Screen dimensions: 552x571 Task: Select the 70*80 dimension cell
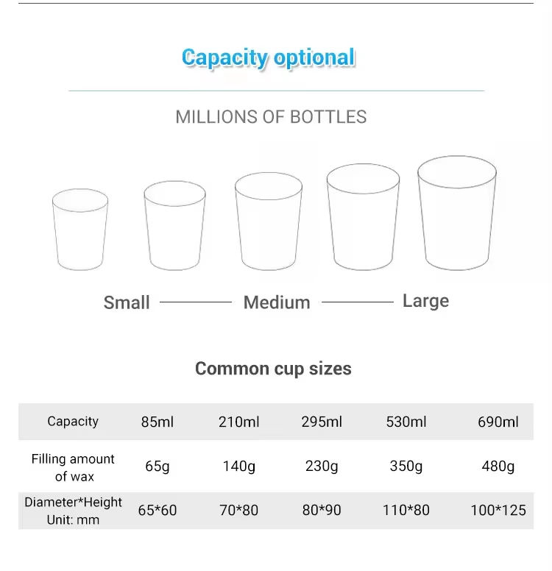238,511
